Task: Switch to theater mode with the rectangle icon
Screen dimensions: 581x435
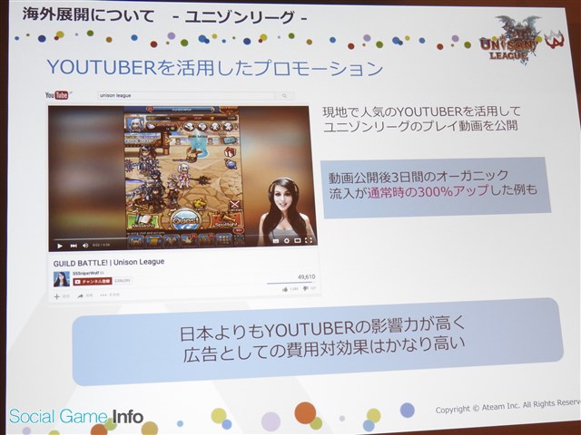Action: tap(297, 240)
